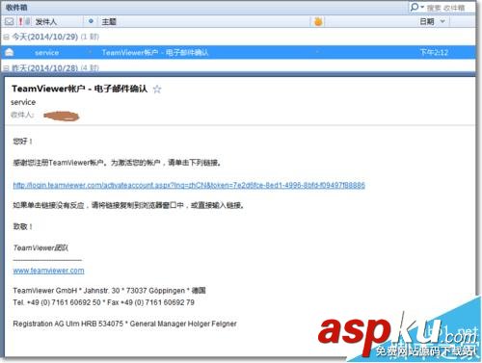Click the opened envelope icon on service row
This screenshot has height=363, width=482.
(10, 52)
